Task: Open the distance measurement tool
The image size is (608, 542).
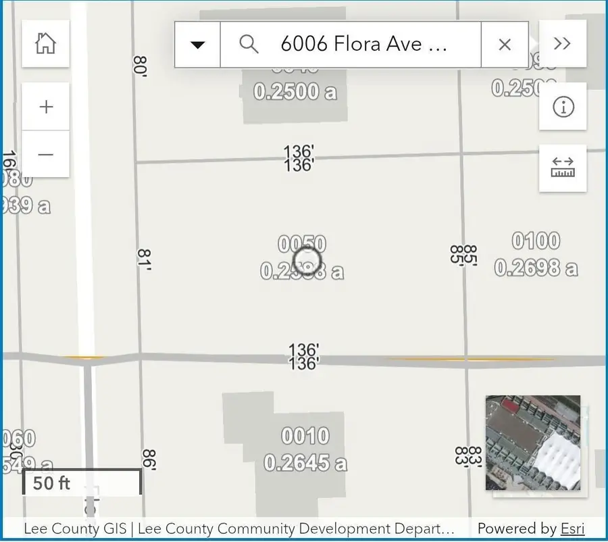Action: 563,168
